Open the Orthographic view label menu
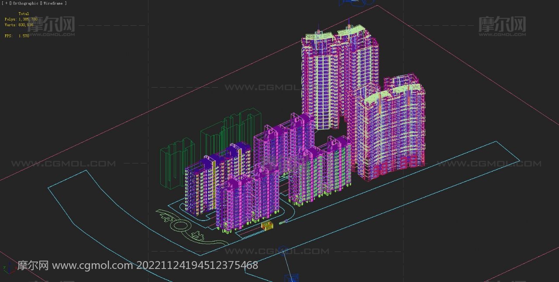 (x=25, y=3)
